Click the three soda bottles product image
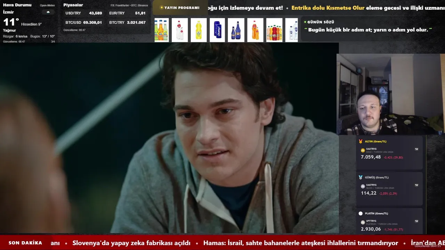This screenshot has height=250, width=445. click(x=162, y=30)
